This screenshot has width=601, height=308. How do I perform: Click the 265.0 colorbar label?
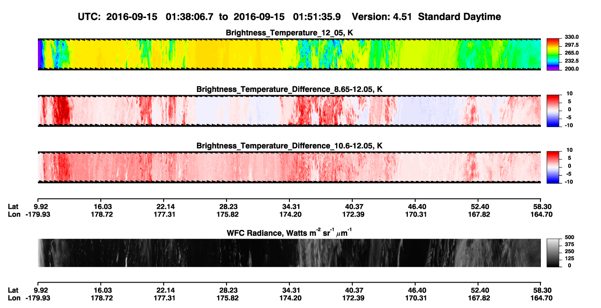pyautogui.click(x=572, y=53)
